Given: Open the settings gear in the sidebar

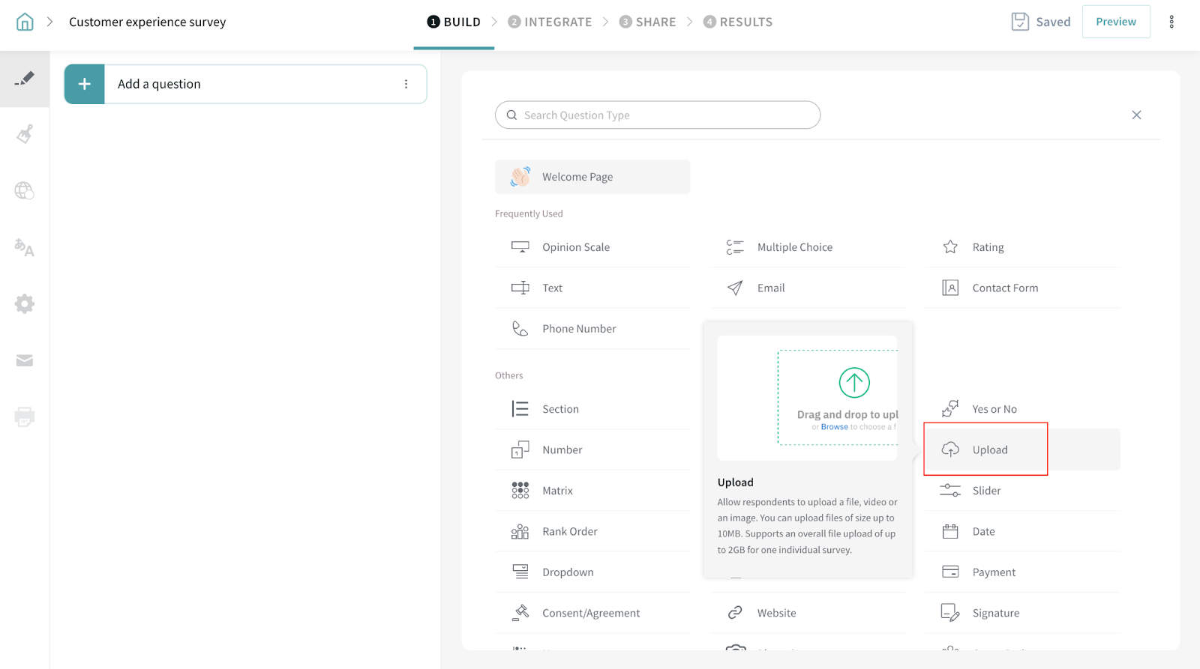Looking at the screenshot, I should (25, 304).
